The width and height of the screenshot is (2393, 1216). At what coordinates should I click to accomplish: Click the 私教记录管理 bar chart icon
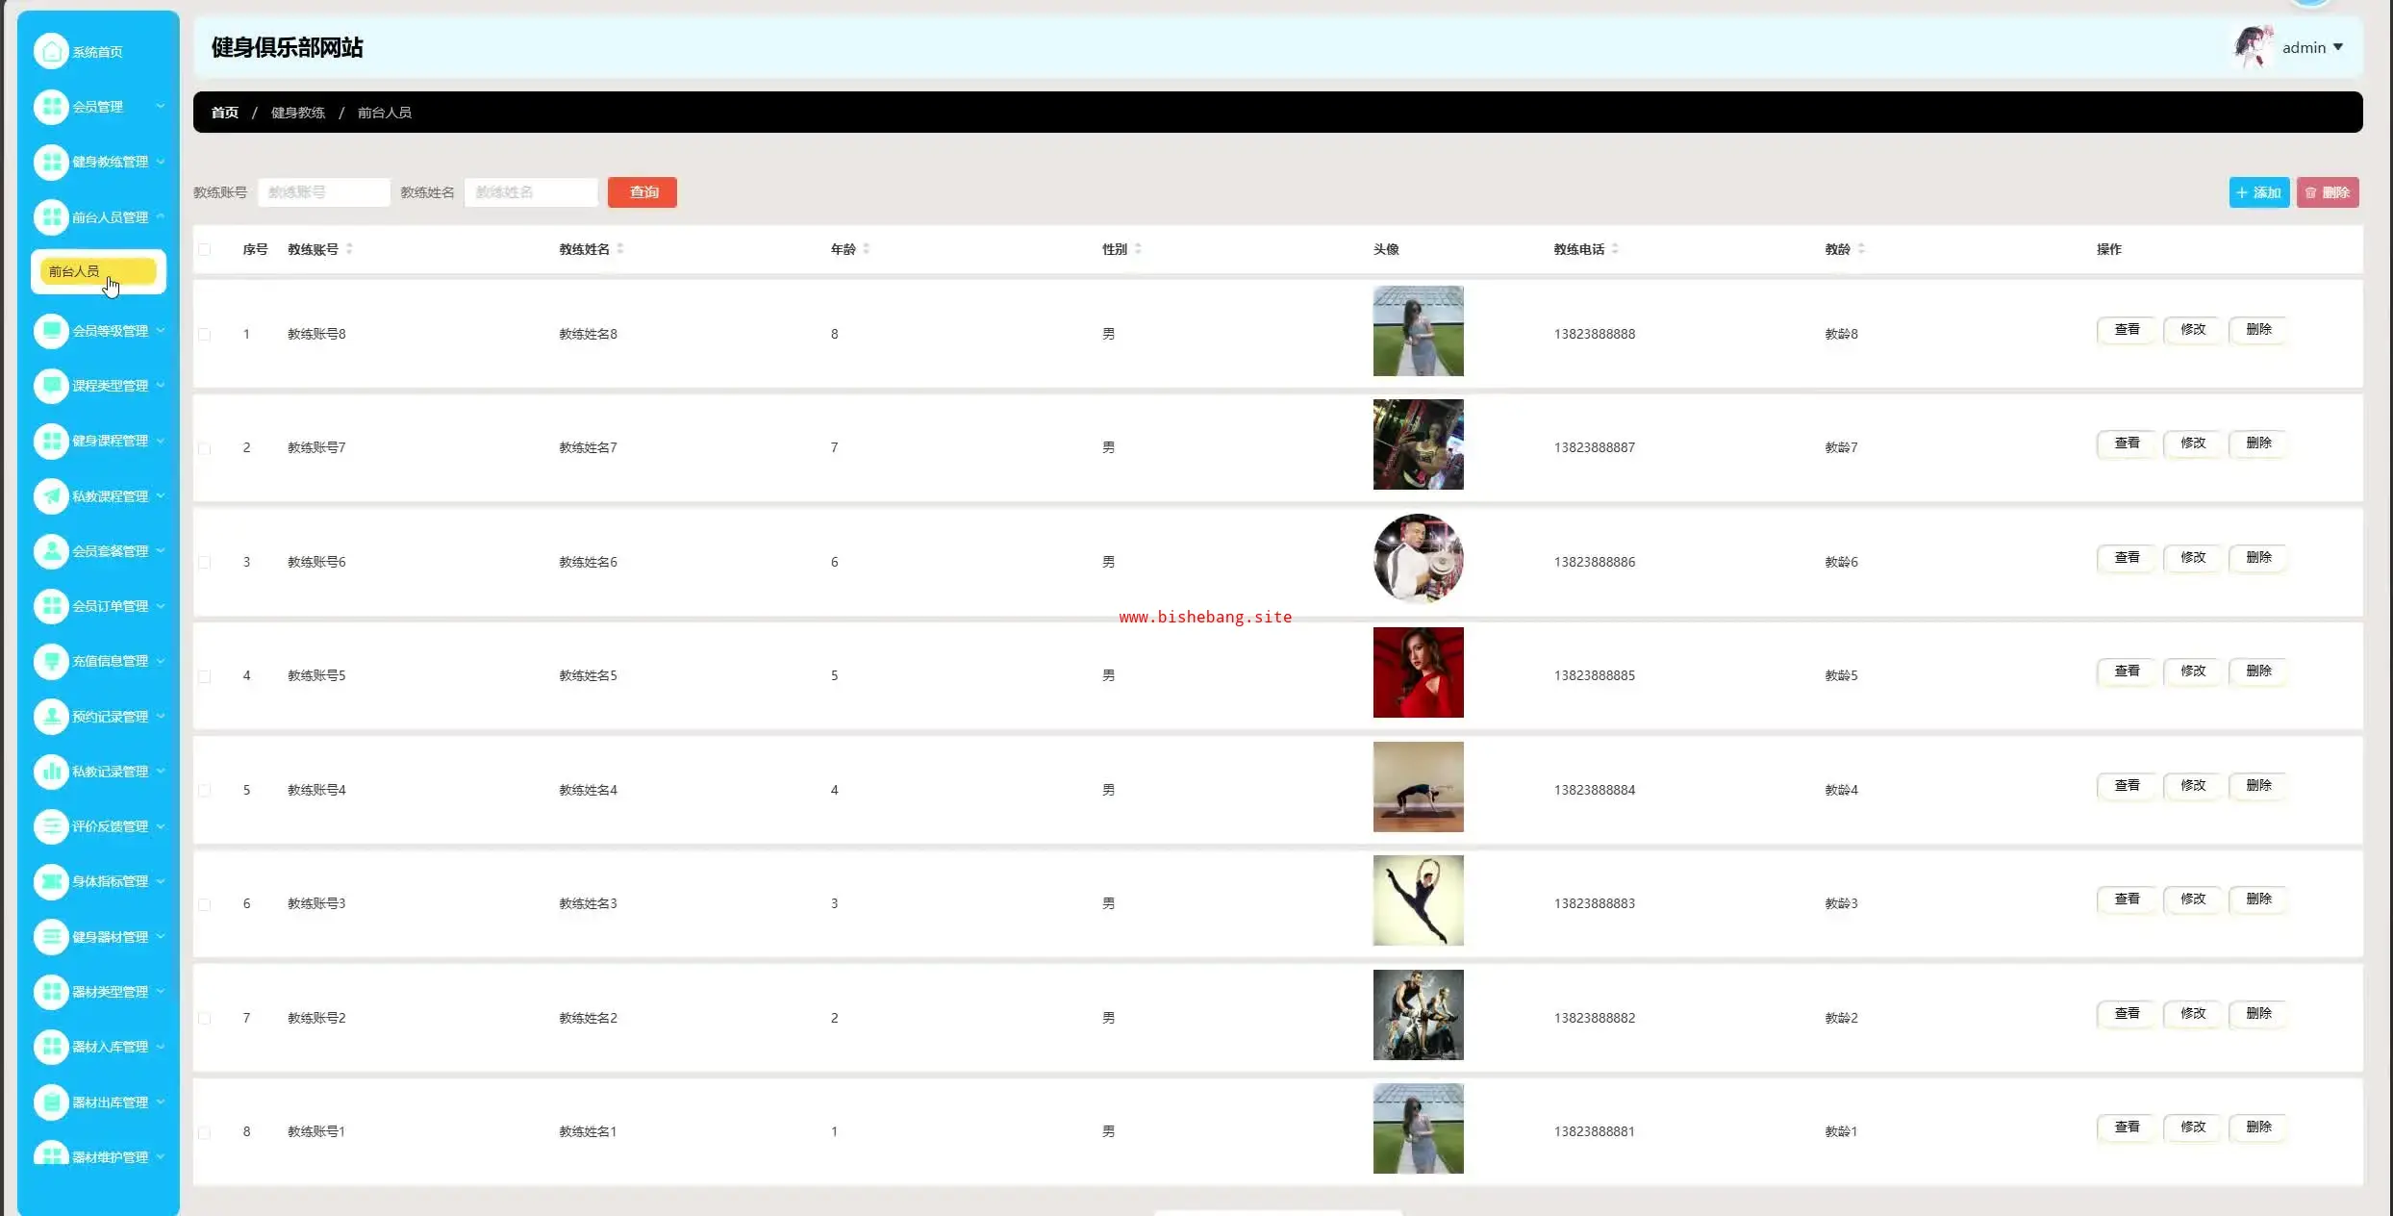coord(51,771)
